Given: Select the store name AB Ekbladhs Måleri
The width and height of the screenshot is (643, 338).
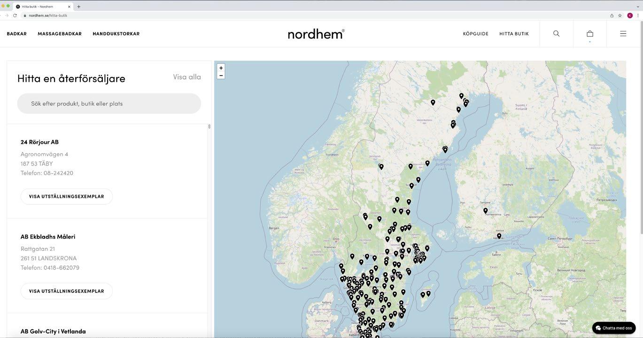Looking at the screenshot, I should tap(48, 237).
